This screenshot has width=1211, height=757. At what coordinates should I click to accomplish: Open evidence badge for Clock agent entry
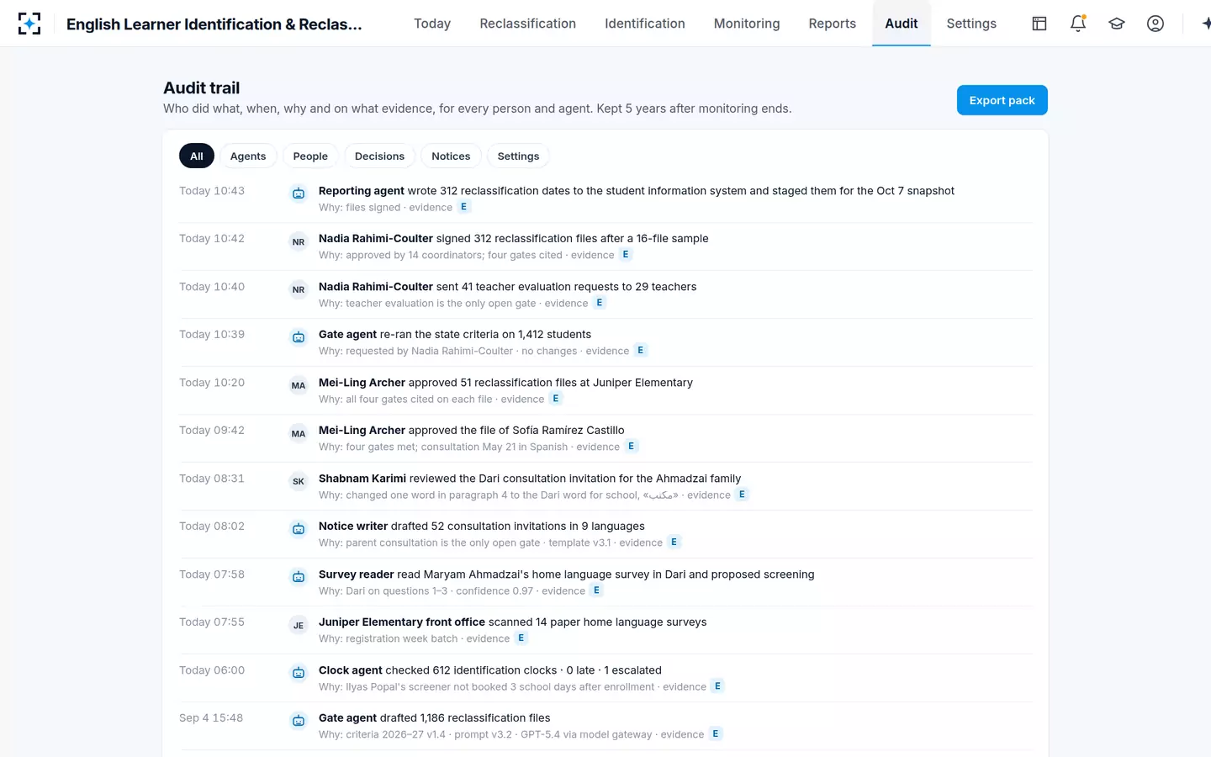click(x=717, y=686)
